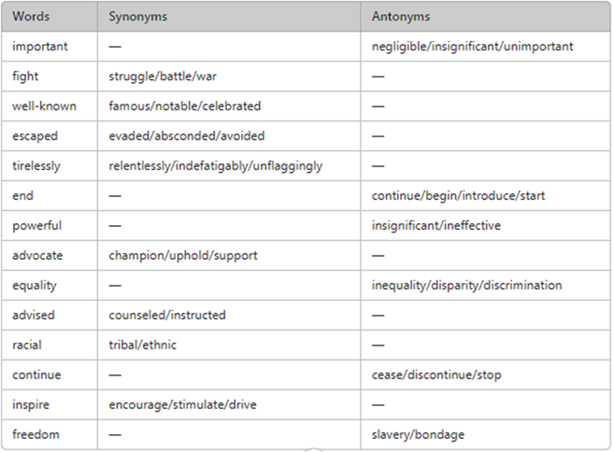613x452 pixels.
Task: Click 'negligible/insignificant/unimportant' cell
Action: pos(472,47)
